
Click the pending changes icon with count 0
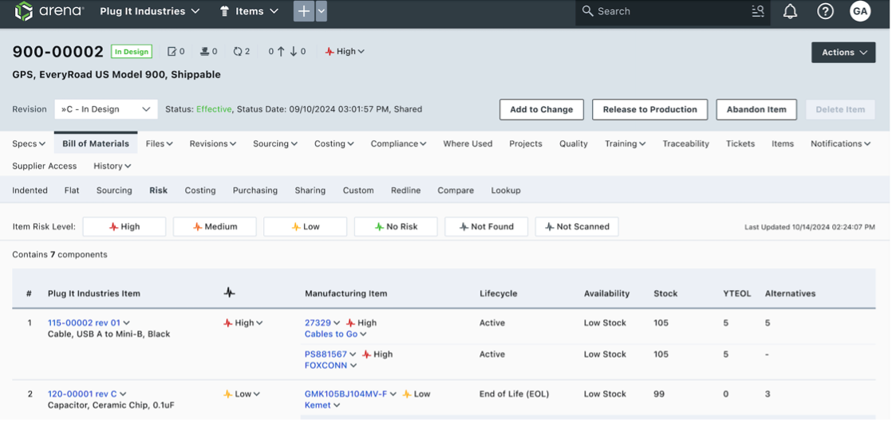point(176,52)
